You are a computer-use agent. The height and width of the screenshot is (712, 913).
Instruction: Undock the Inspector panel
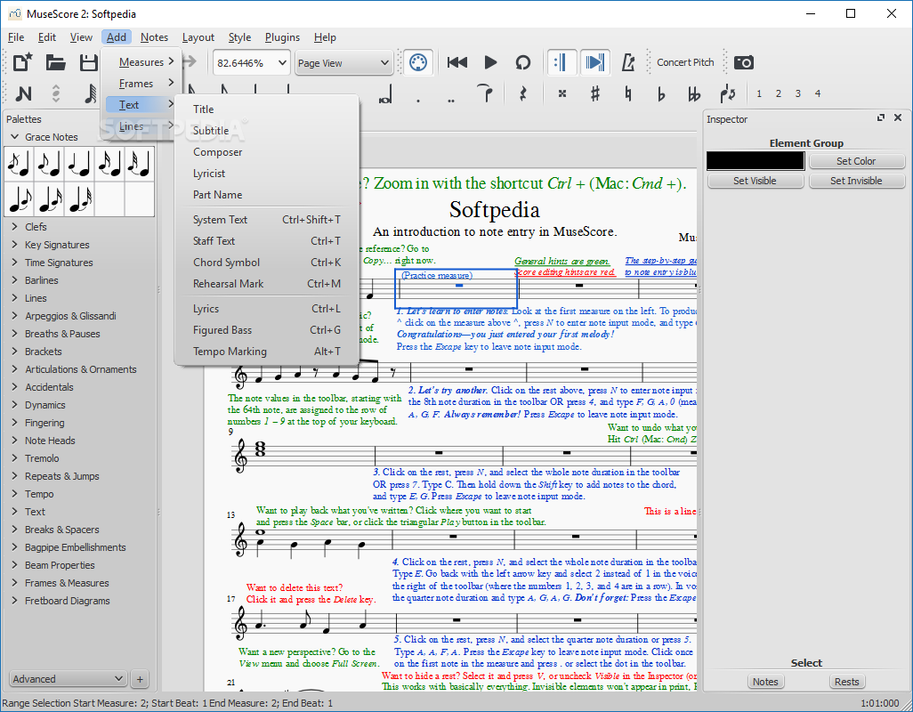click(880, 117)
